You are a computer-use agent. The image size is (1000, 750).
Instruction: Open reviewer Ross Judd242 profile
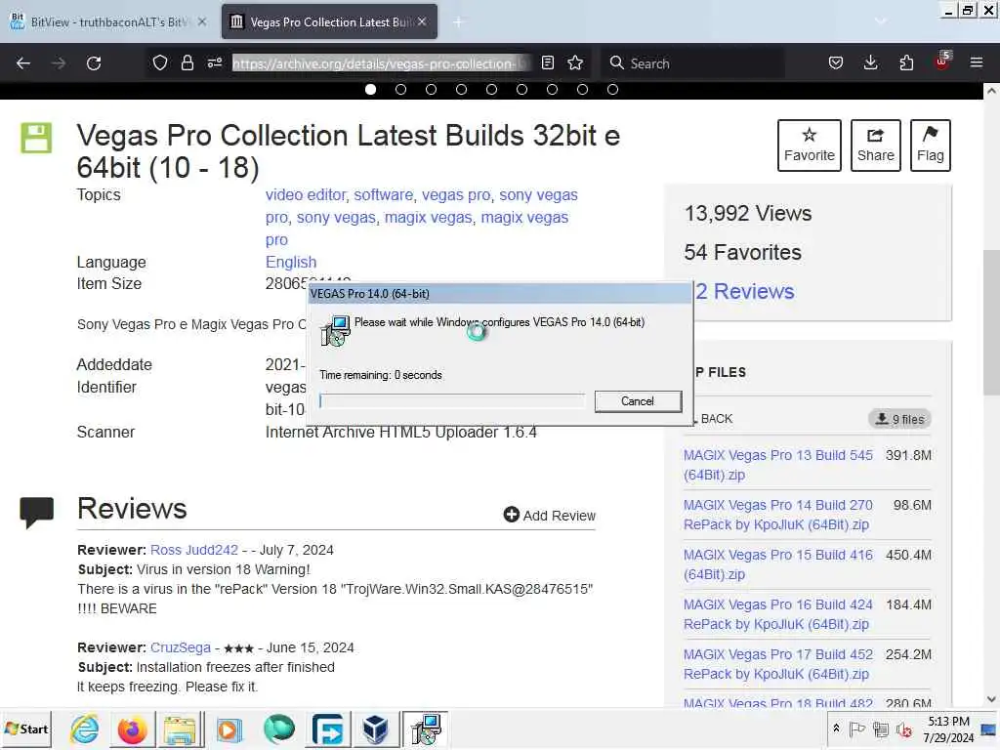pyautogui.click(x=194, y=550)
